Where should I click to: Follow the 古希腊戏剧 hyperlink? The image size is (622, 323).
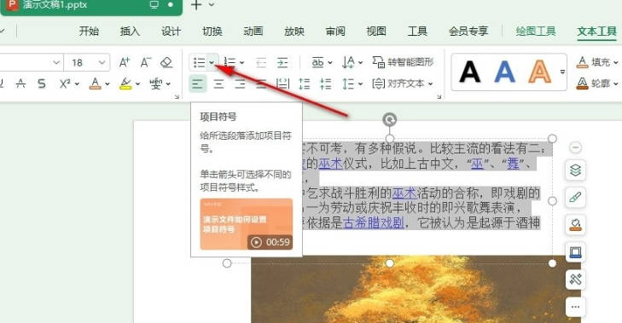pos(373,222)
